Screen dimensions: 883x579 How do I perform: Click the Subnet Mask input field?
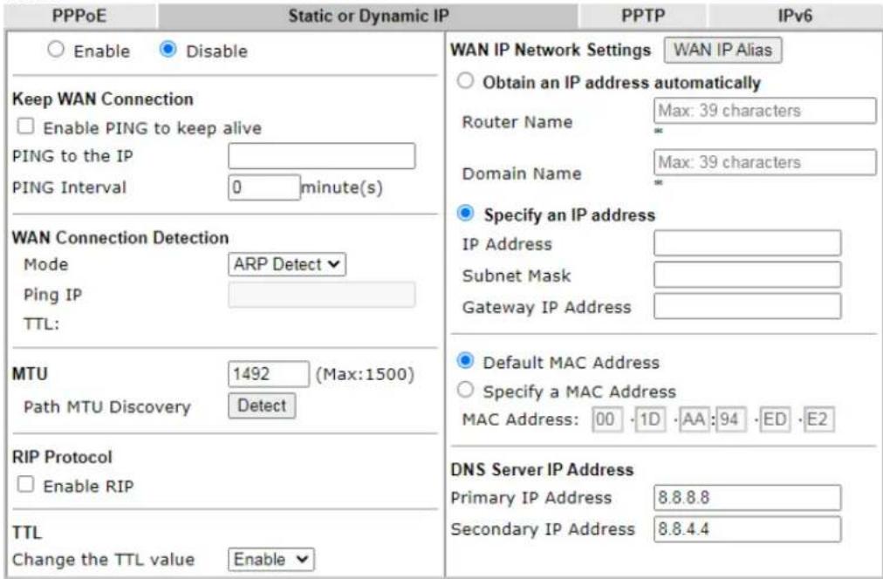tap(747, 275)
